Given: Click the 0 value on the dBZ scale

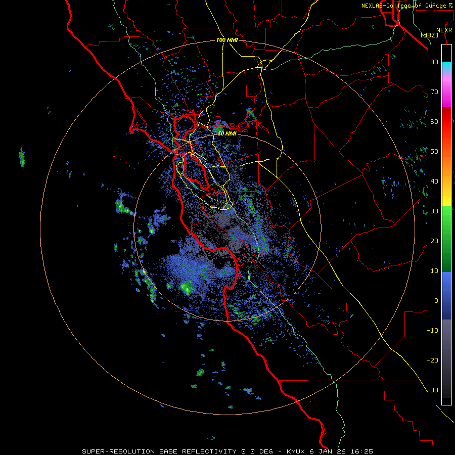Looking at the screenshot, I should 436,301.
